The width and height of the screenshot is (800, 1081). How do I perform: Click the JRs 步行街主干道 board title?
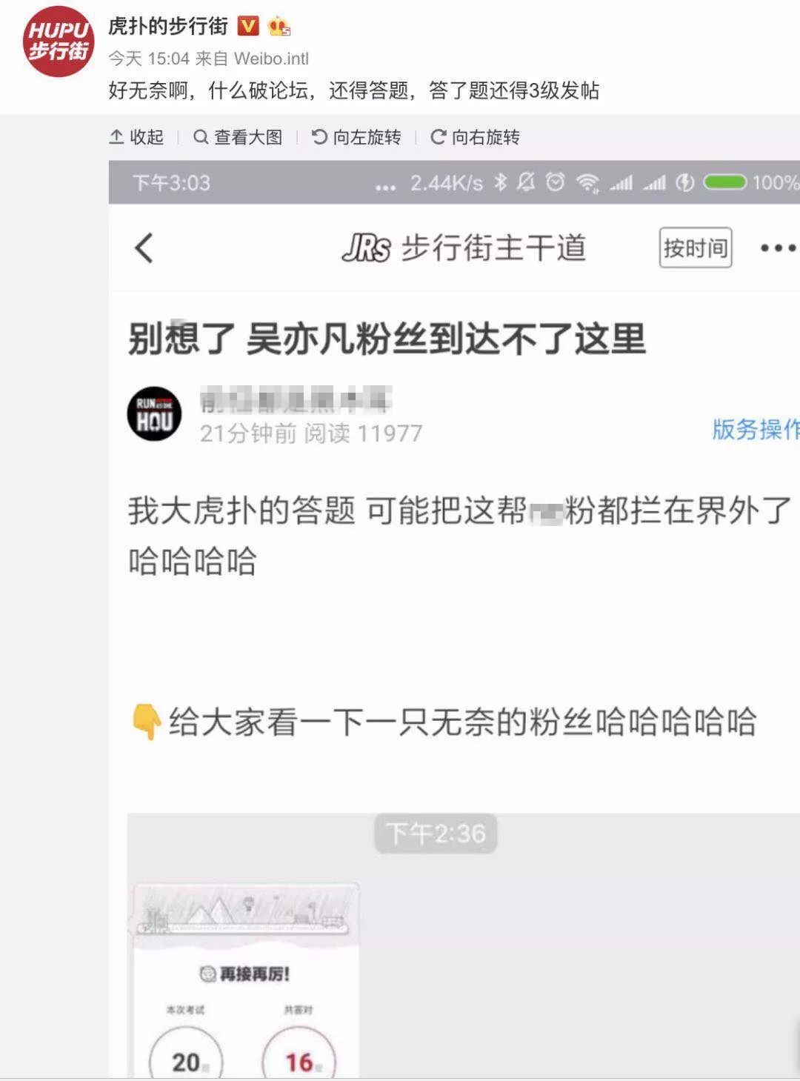(x=464, y=247)
